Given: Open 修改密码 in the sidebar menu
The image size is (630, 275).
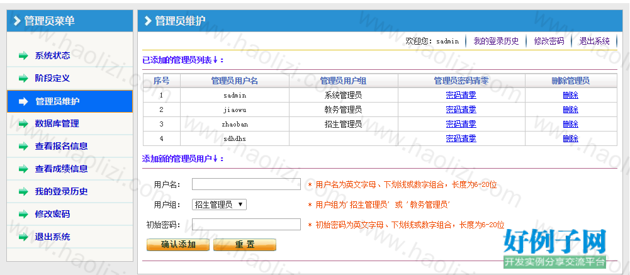Looking at the screenshot, I should 52,214.
